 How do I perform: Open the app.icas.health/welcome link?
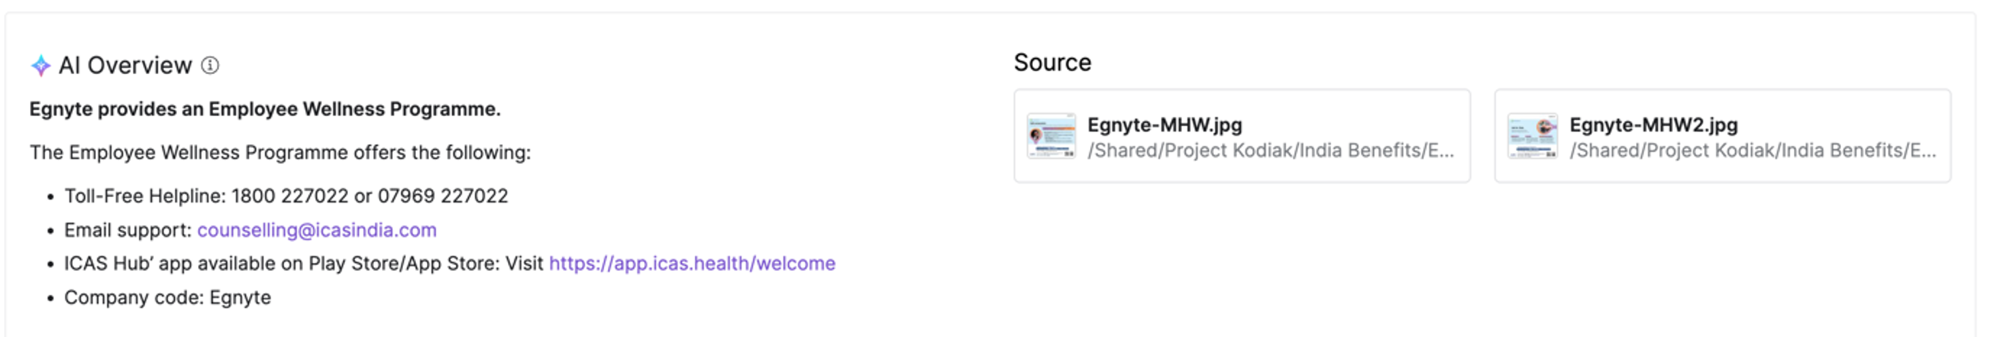pyautogui.click(x=692, y=264)
